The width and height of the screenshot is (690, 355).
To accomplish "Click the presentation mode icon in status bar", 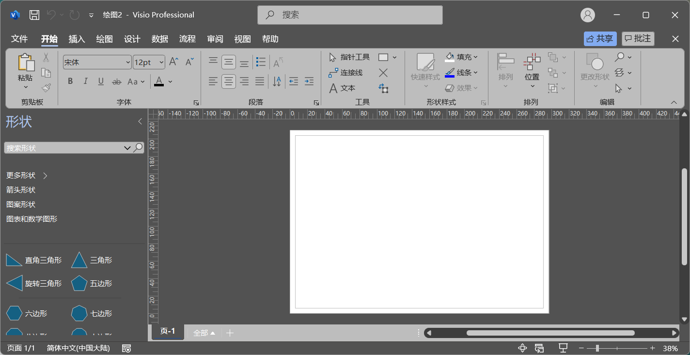I will 563,348.
